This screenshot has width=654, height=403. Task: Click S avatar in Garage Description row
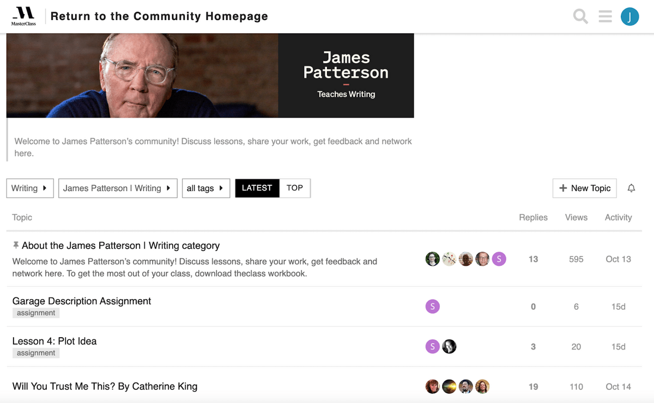coord(433,307)
